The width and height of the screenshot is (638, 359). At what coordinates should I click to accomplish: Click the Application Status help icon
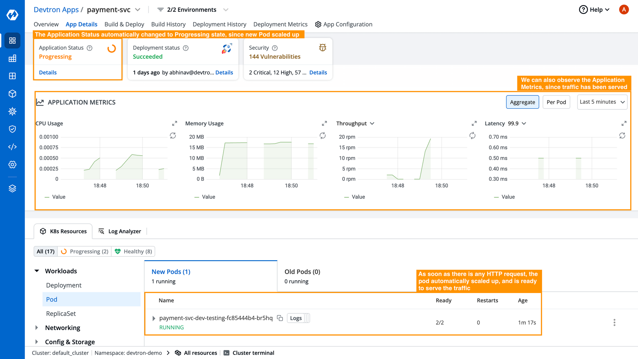(x=90, y=48)
